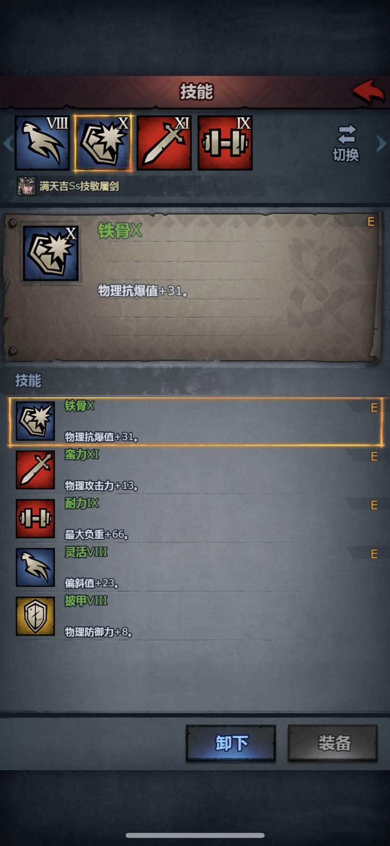Tap the red back arrow icon

pyautogui.click(x=368, y=91)
